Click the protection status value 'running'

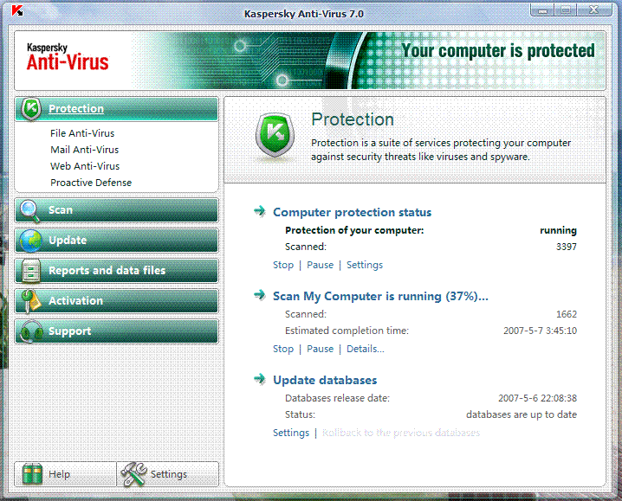[x=558, y=231]
